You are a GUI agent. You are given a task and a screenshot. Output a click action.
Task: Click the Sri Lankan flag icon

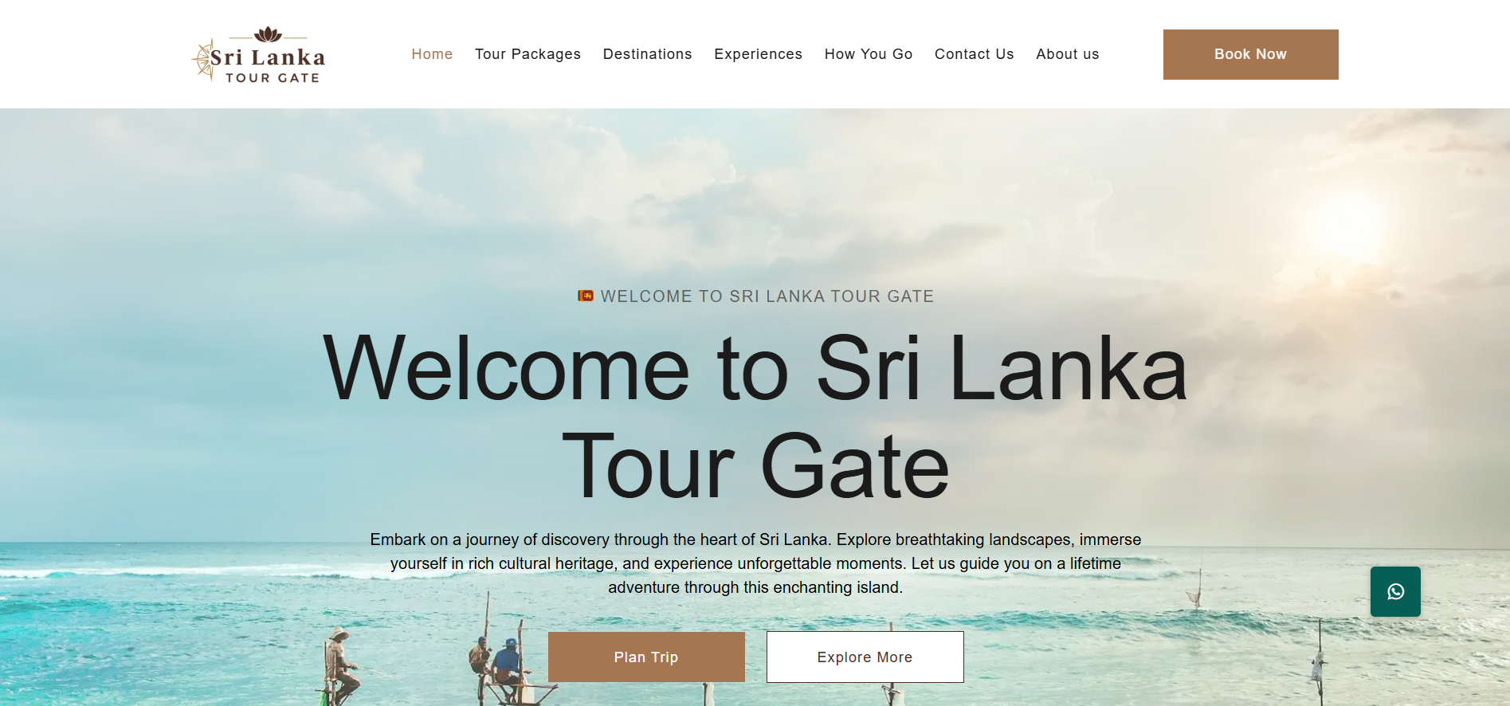tap(586, 296)
